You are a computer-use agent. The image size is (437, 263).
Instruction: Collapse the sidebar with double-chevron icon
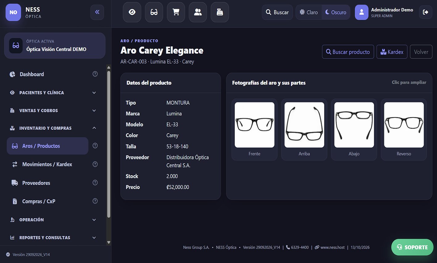click(x=97, y=12)
